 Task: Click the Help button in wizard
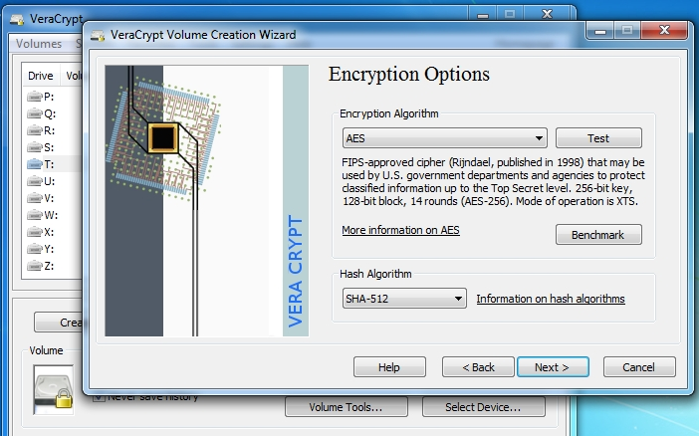[x=389, y=367]
